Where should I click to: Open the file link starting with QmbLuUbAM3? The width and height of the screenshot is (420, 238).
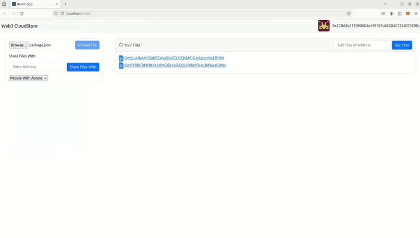click(174, 58)
